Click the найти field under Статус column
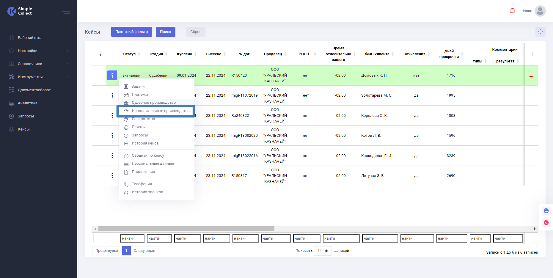 click(x=132, y=238)
